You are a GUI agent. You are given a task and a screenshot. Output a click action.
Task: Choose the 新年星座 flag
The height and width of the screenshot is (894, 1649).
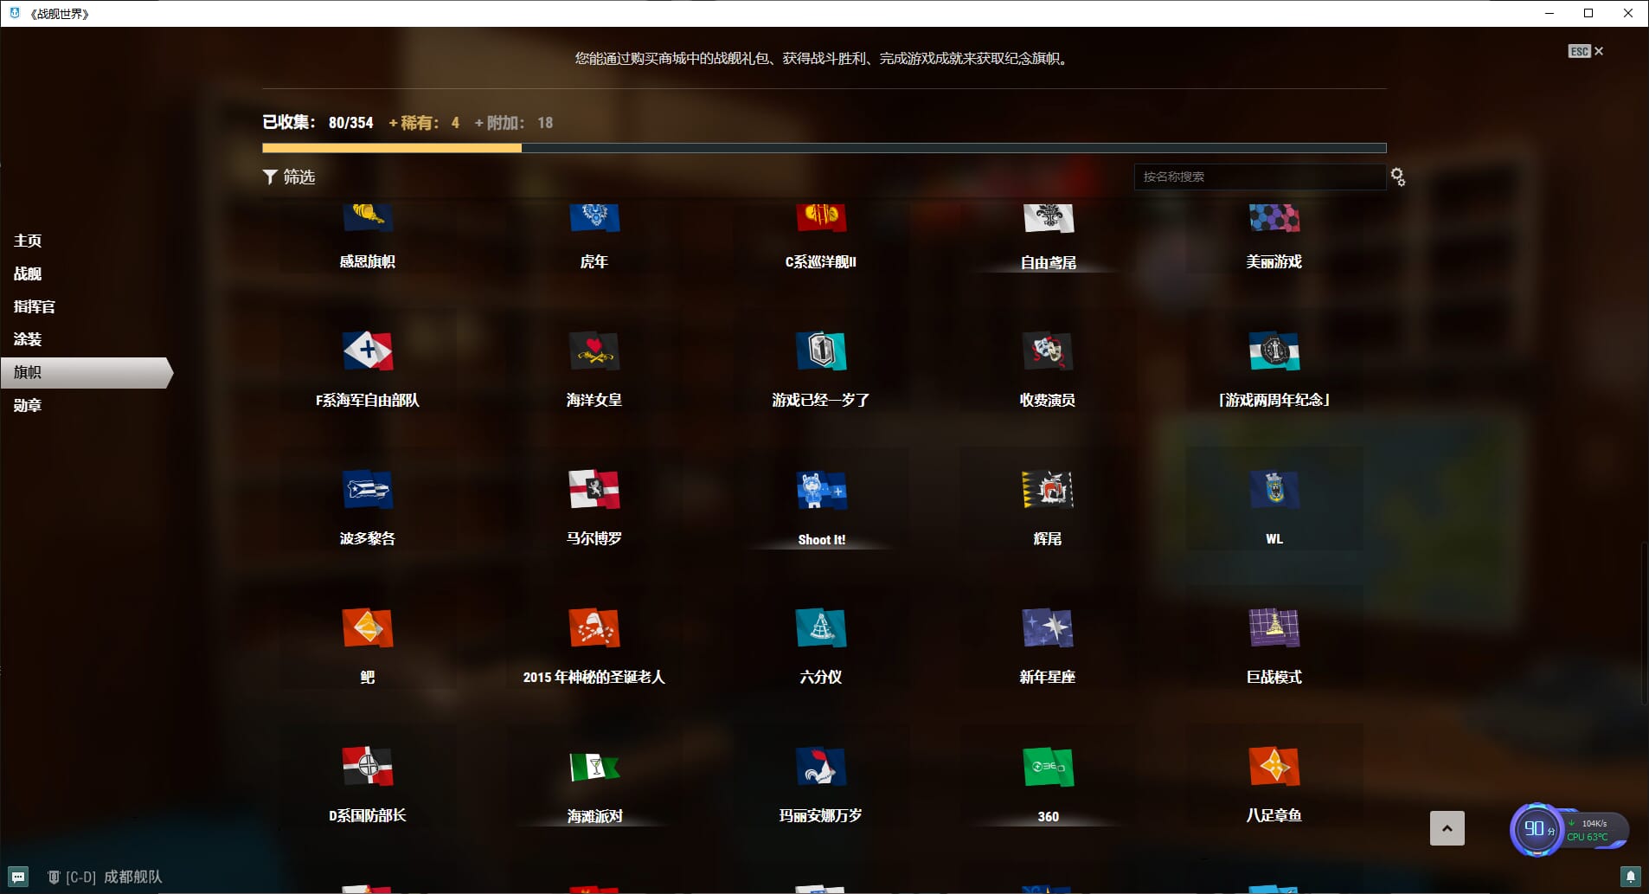[1047, 628]
